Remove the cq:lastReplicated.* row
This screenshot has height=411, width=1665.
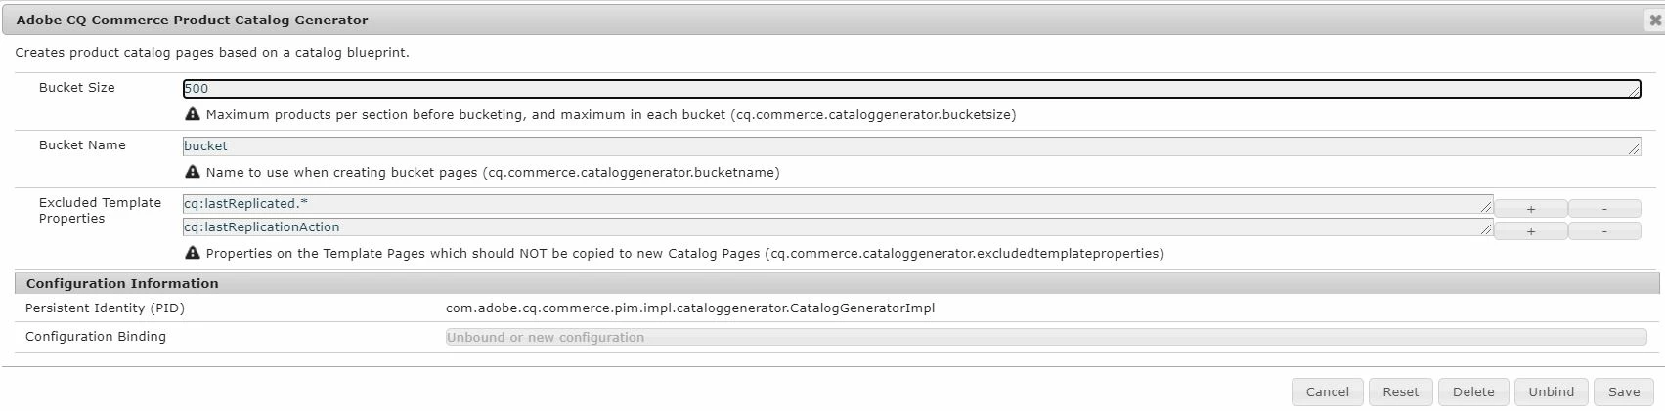tap(1604, 208)
